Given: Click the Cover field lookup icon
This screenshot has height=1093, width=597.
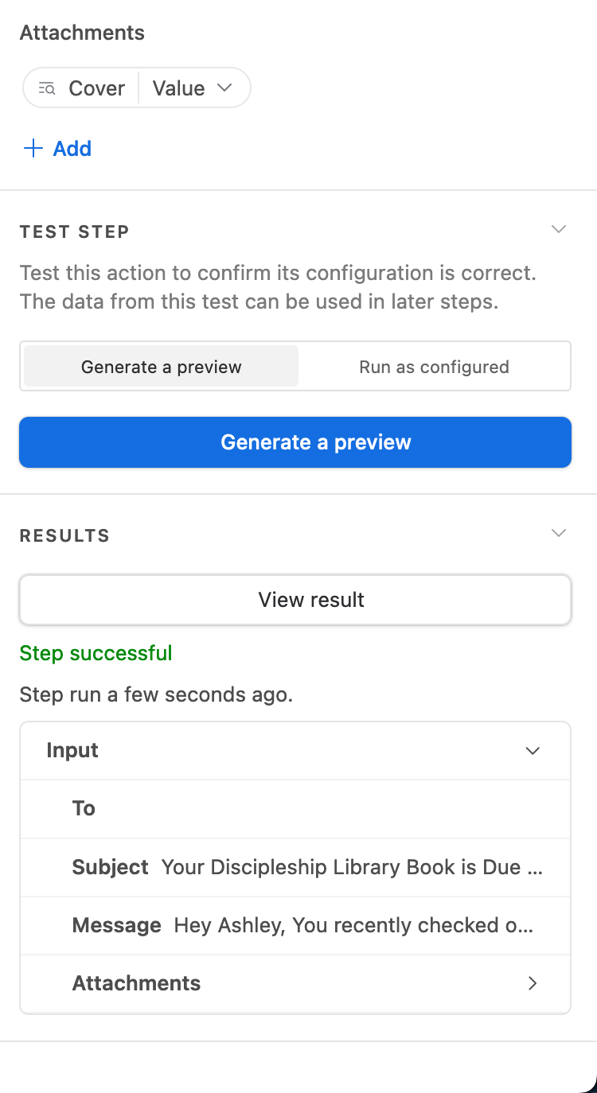Looking at the screenshot, I should pyautogui.click(x=47, y=88).
